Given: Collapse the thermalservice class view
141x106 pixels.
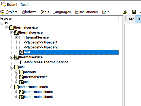Looking at the screenshot, I should click(12, 32).
